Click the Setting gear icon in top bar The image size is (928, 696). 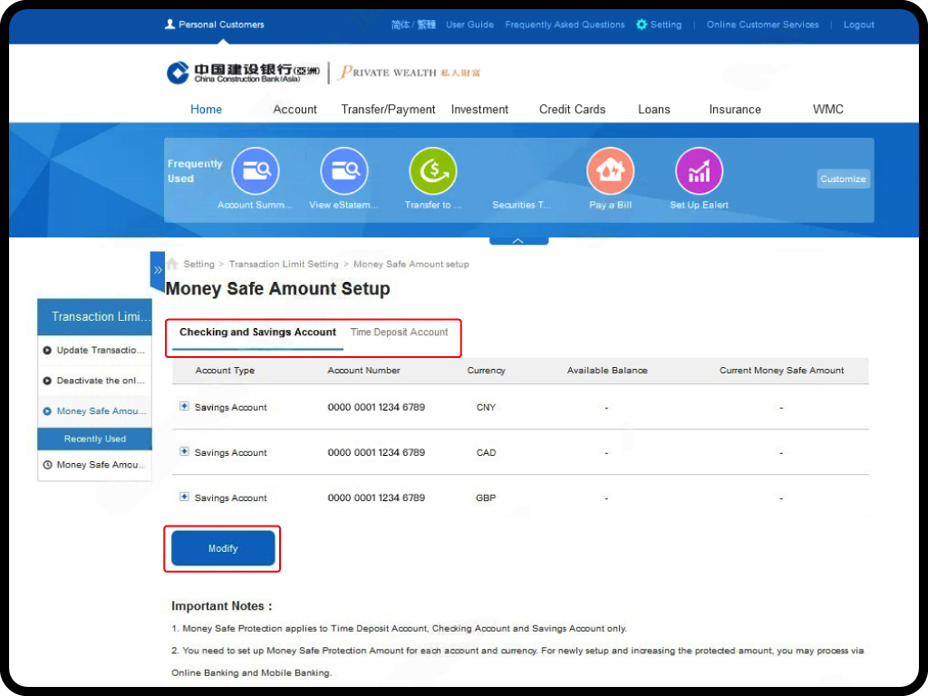[642, 24]
